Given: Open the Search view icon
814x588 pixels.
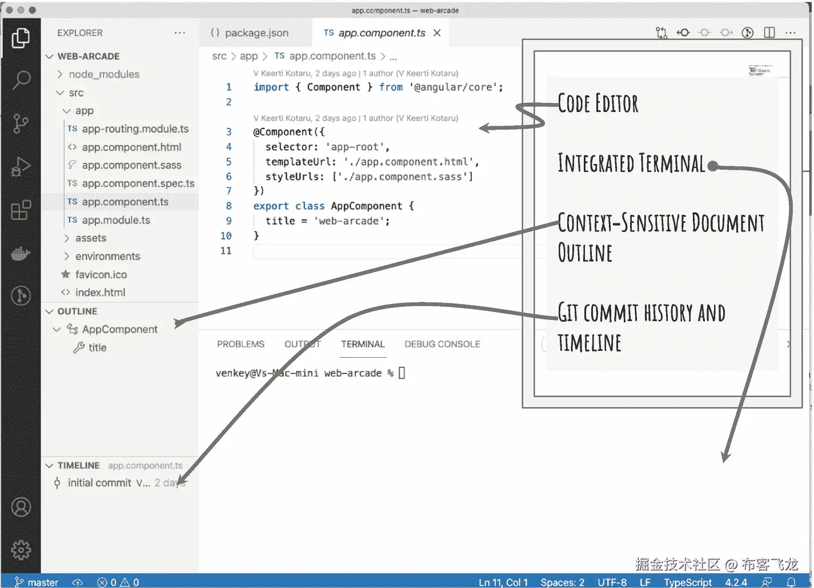Looking at the screenshot, I should coord(21,80).
